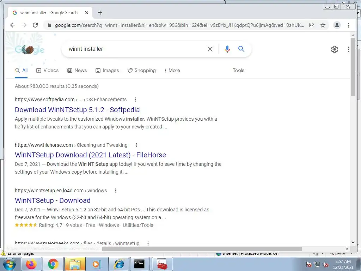Switch to Chrome in the taskbar
This screenshot has width=361, height=271.
pyautogui.click(x=53, y=264)
